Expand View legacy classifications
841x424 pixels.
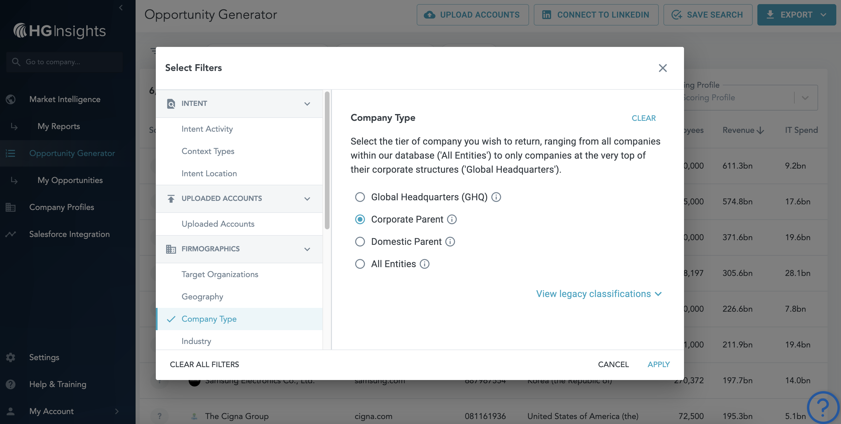coord(599,294)
